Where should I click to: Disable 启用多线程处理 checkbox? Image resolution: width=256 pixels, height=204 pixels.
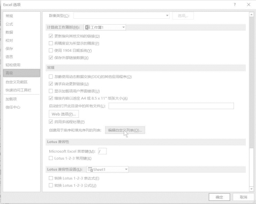click(x=51, y=122)
